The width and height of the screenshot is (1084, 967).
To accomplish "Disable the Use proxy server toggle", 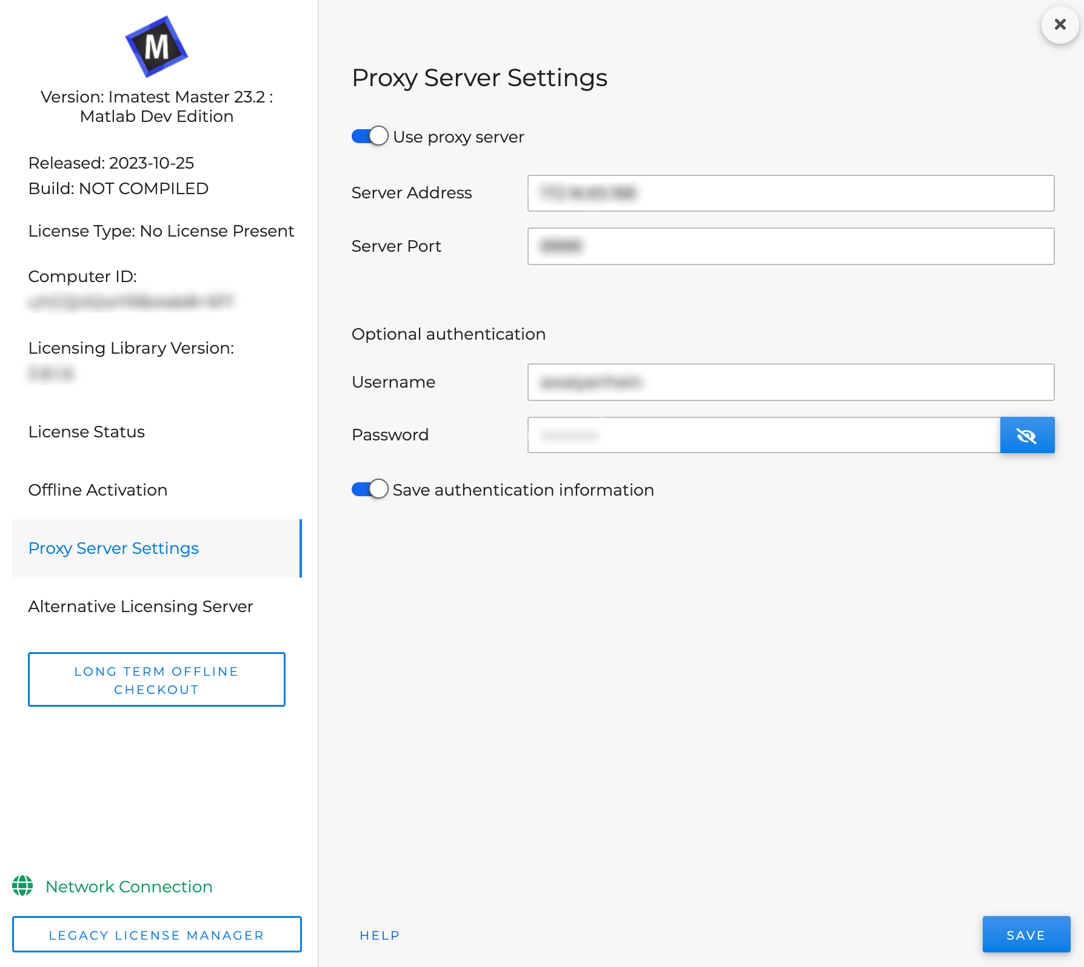I will pos(369,136).
